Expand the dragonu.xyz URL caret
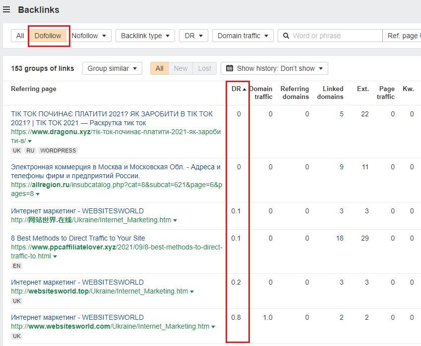This screenshot has height=346, width=421. click(x=30, y=141)
